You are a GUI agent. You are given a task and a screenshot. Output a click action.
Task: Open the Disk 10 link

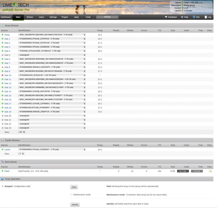[x=8, y=75]
